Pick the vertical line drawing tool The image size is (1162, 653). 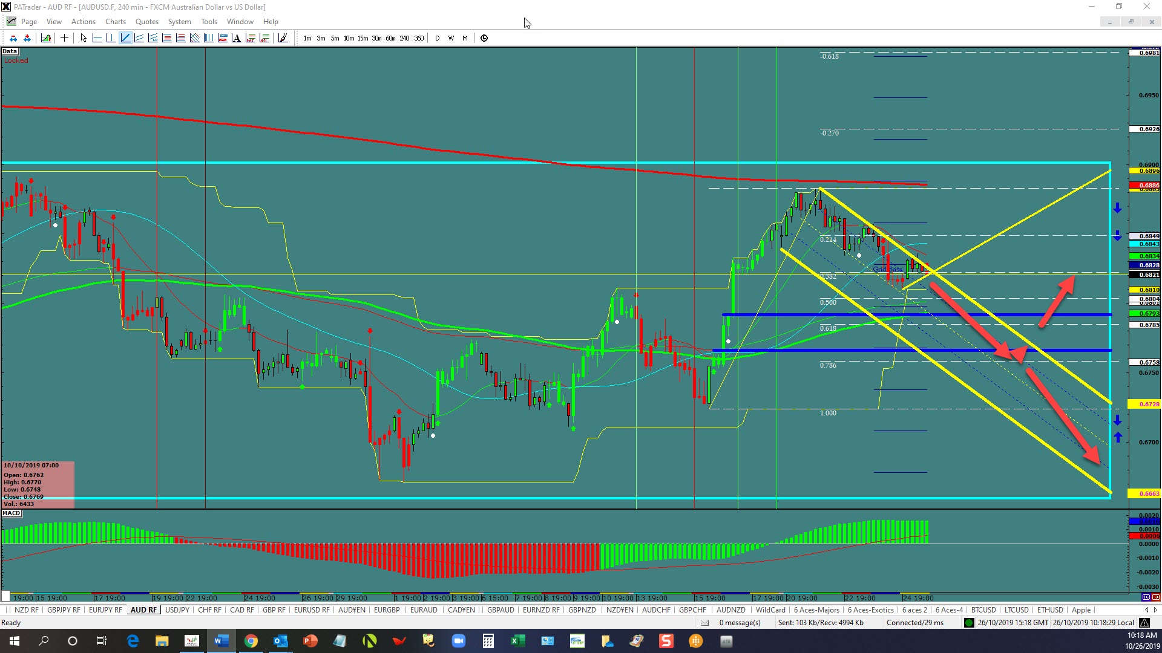(111, 38)
